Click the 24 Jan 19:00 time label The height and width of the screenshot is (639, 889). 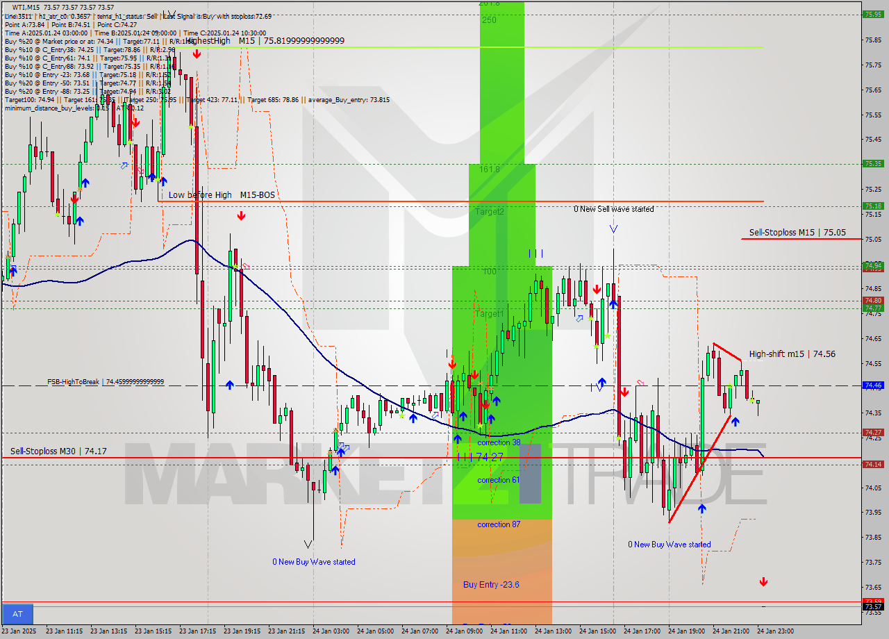click(x=687, y=631)
